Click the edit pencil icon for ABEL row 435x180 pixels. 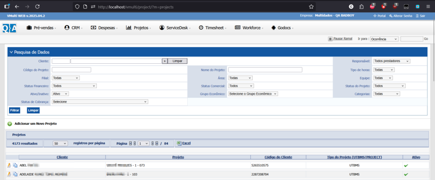click(9, 165)
